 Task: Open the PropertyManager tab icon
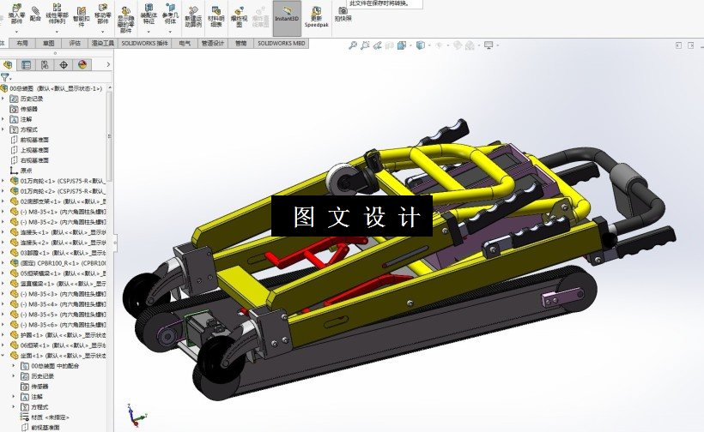(26, 64)
